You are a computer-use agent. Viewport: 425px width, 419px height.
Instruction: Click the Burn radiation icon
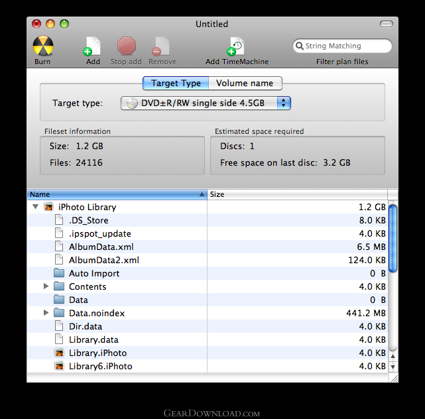click(x=43, y=46)
